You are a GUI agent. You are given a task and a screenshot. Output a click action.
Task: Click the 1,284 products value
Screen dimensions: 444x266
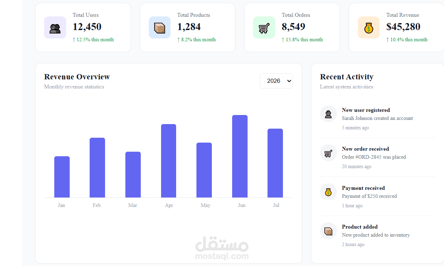pyautogui.click(x=189, y=27)
